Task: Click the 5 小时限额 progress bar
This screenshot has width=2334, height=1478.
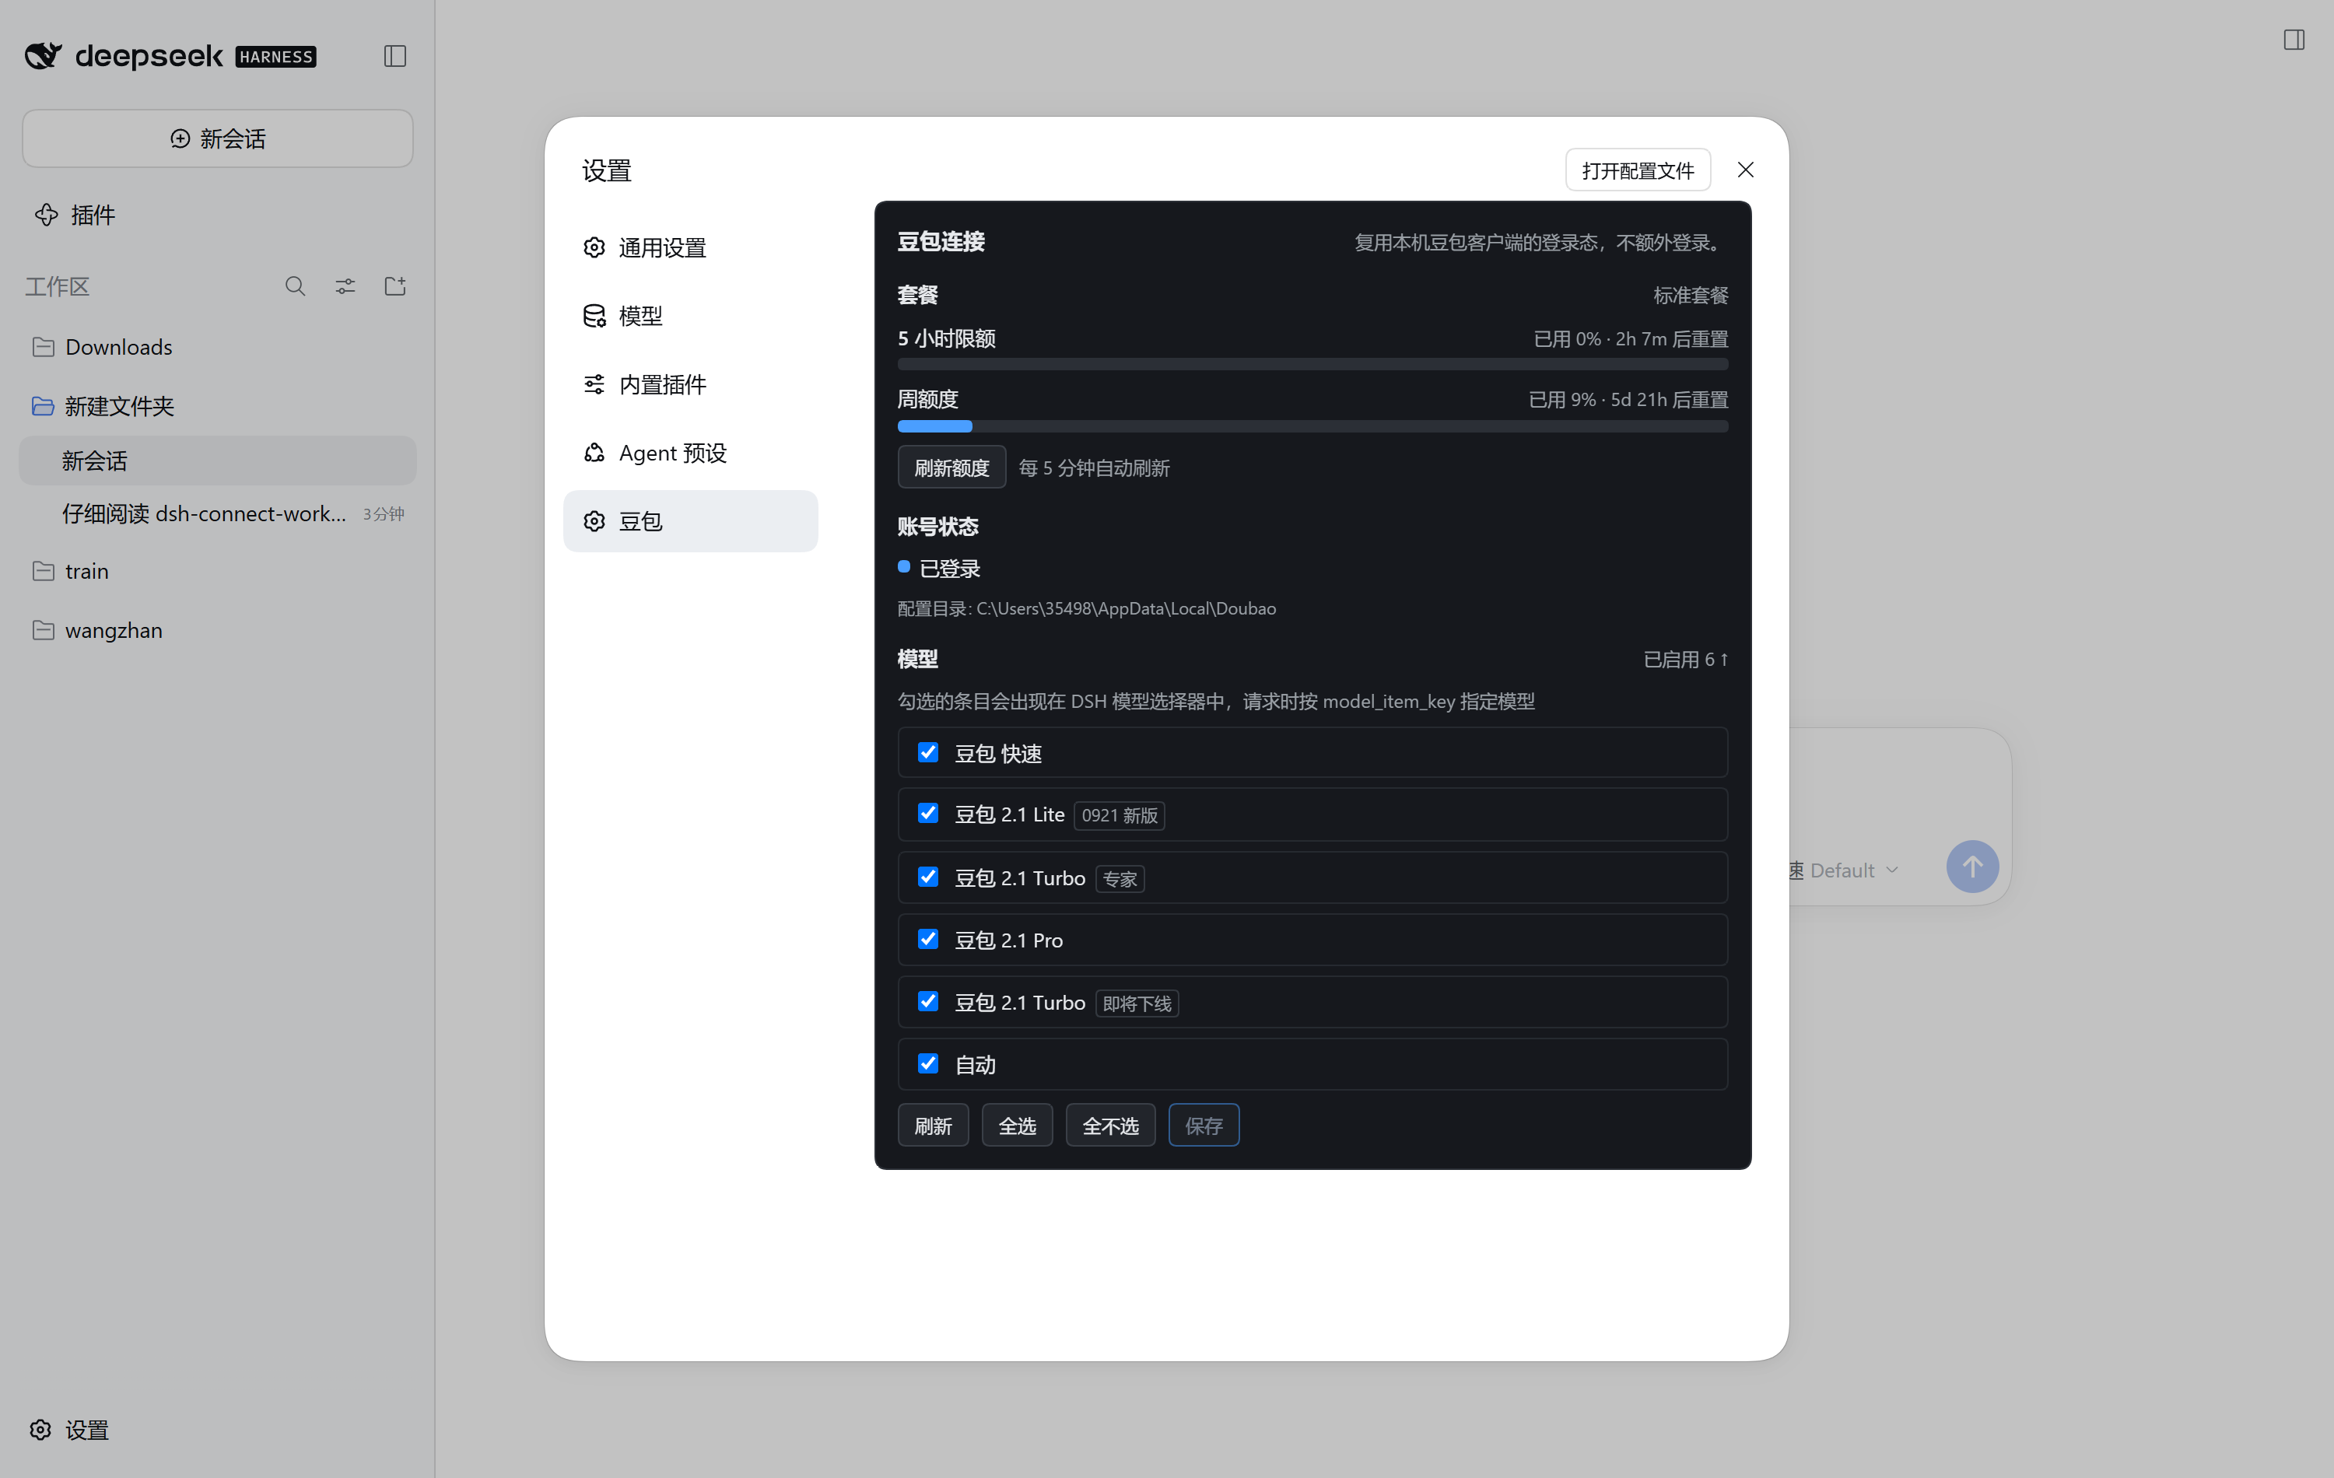Action: (x=1312, y=364)
